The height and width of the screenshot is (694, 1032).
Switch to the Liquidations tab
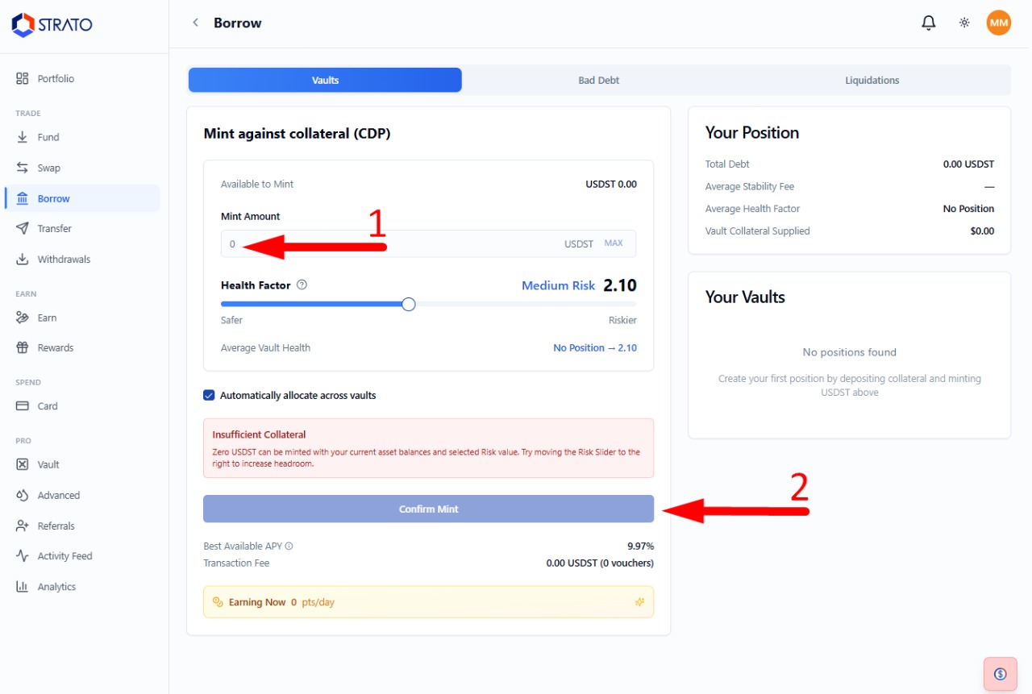tap(872, 80)
